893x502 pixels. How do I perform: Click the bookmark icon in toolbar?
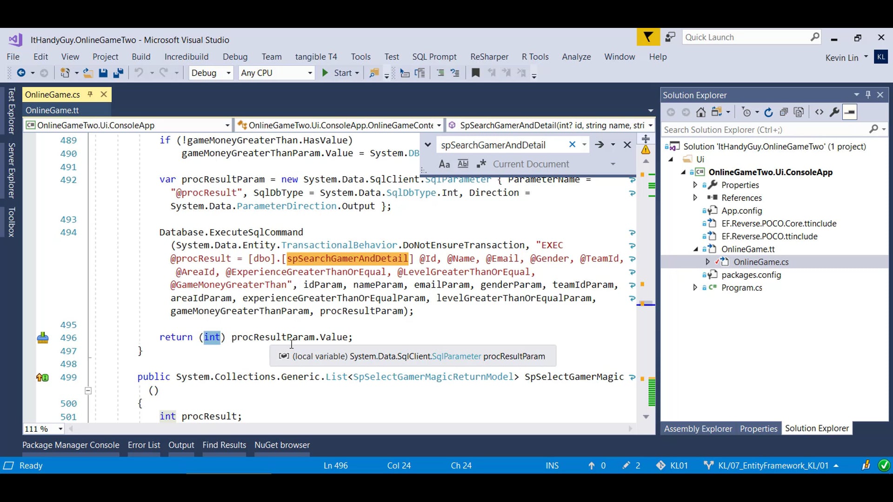coord(475,73)
